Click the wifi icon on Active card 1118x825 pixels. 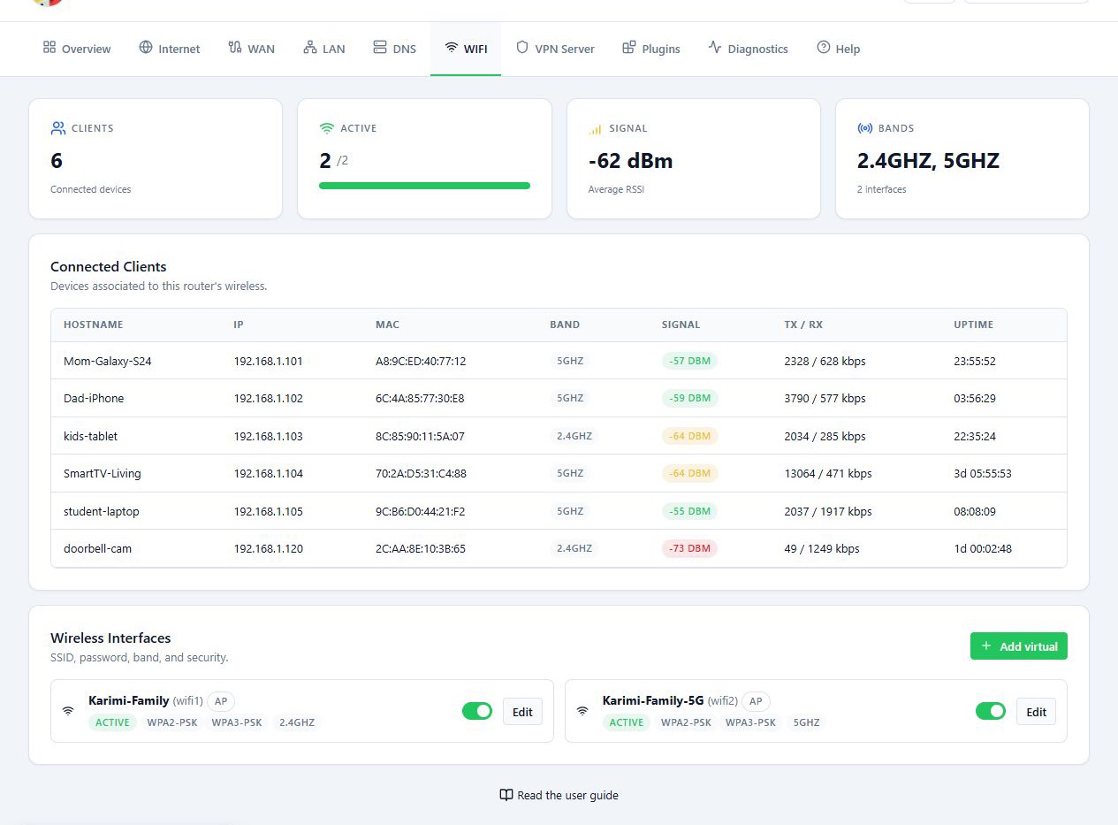pos(327,128)
